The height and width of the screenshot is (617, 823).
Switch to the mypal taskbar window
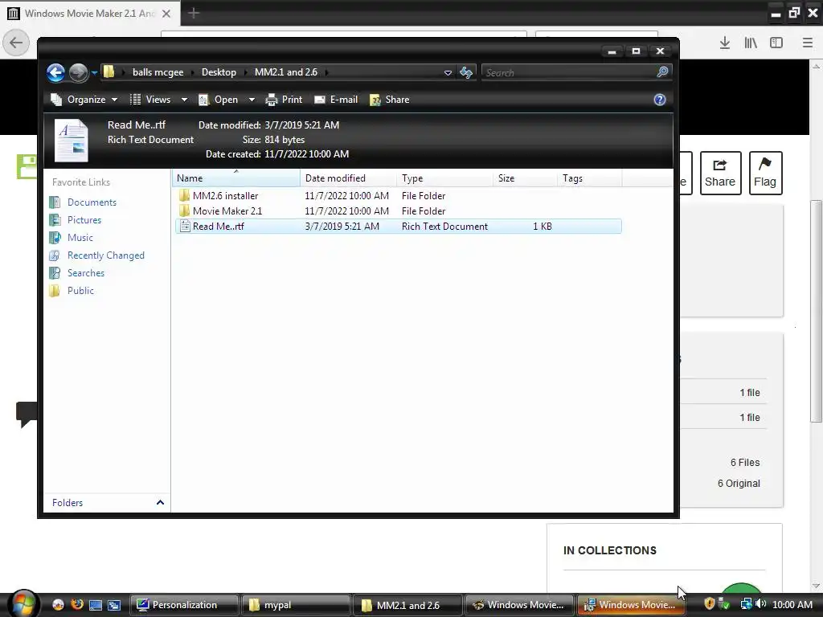click(x=296, y=605)
